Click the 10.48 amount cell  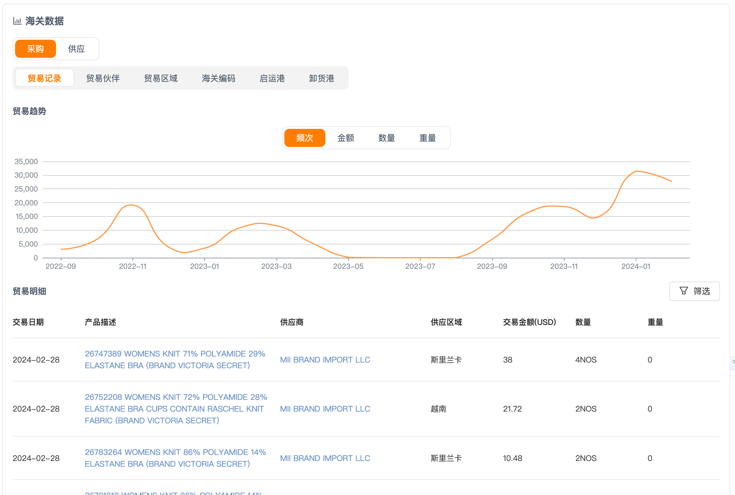[512, 458]
